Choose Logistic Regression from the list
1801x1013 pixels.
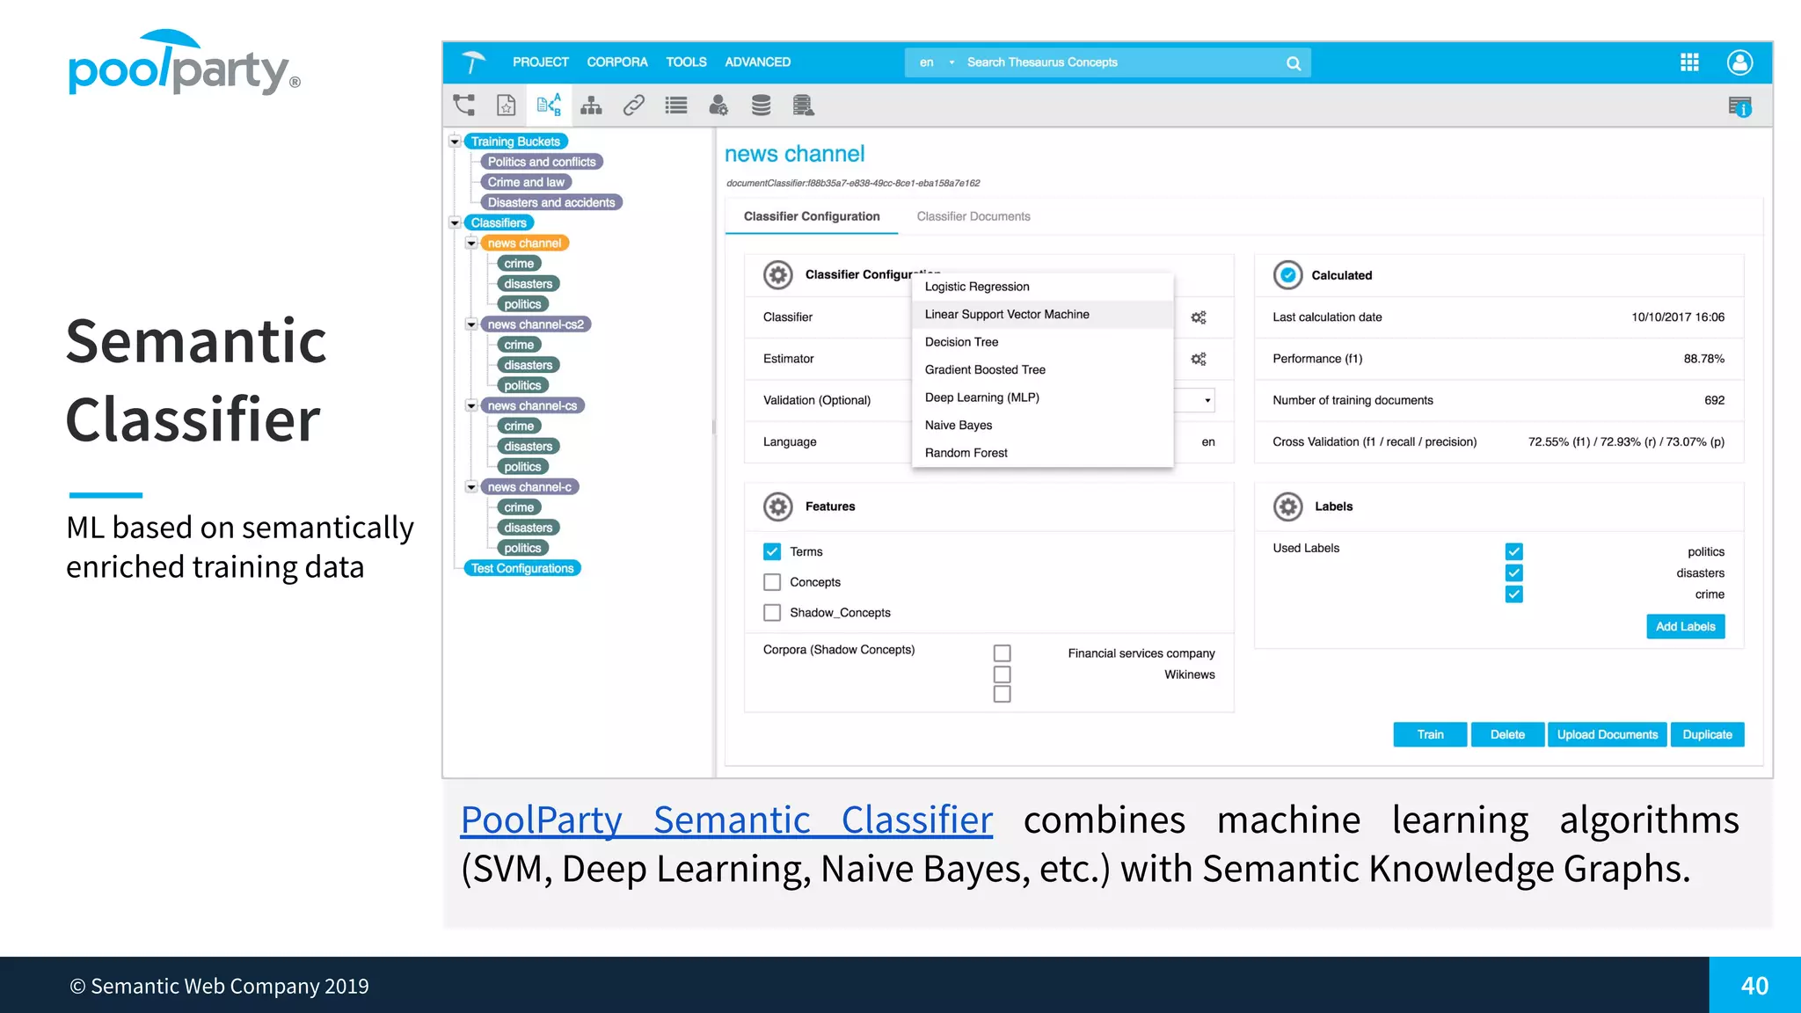(x=1043, y=287)
